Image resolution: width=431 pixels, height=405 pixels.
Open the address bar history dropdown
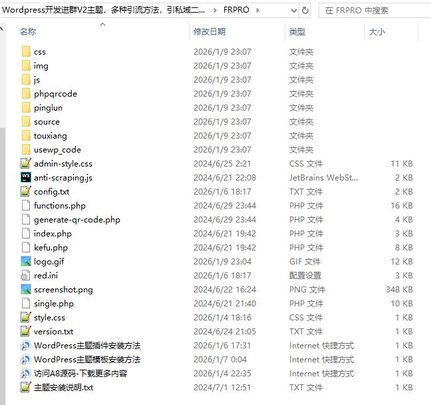[294, 11]
